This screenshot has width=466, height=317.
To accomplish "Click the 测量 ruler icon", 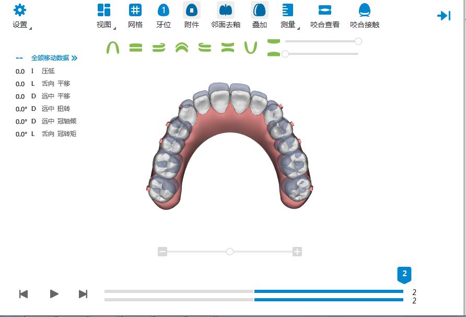I will 288,10.
